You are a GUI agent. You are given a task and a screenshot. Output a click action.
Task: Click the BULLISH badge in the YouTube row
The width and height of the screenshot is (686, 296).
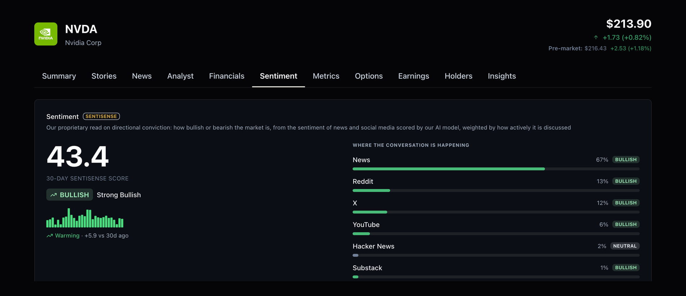[626, 225]
